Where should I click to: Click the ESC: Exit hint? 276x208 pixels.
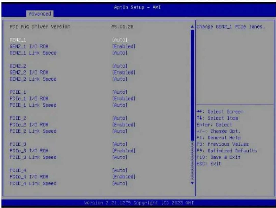(x=209, y=164)
